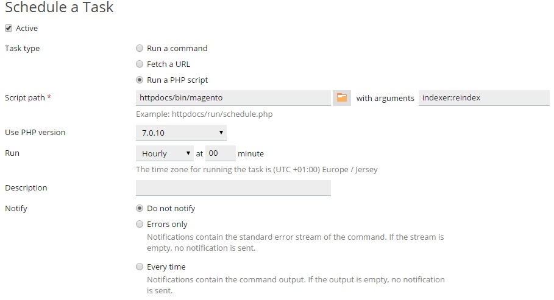Select the Do not notify option
The height and width of the screenshot is (300, 554).
coord(140,208)
